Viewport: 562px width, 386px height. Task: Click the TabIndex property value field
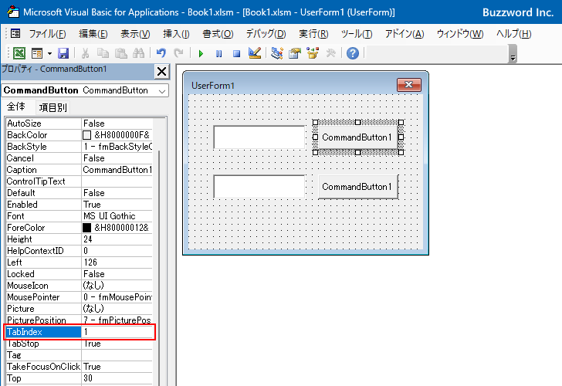coord(118,332)
